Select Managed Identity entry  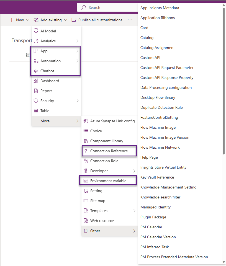click(x=180, y=207)
